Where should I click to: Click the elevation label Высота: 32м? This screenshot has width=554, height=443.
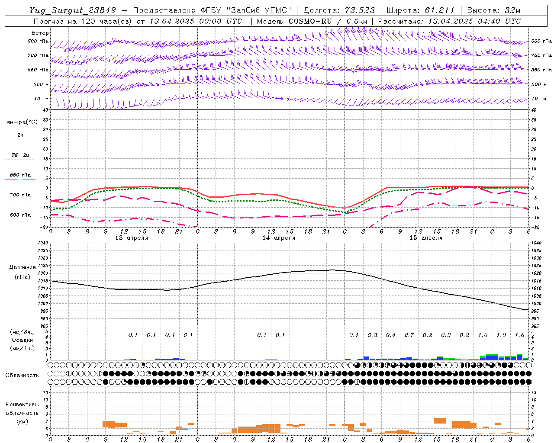tap(493, 10)
